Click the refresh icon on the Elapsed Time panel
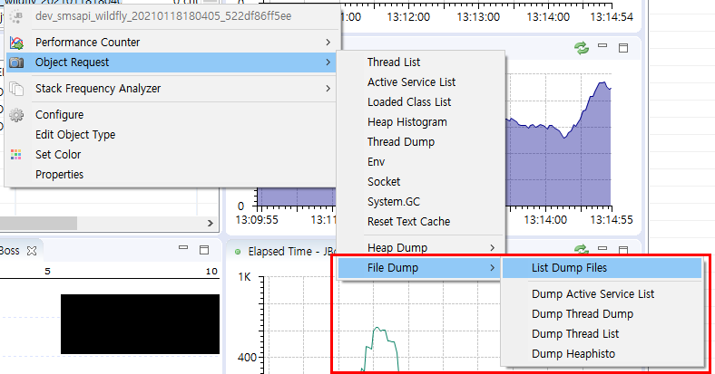The image size is (715, 374). pyautogui.click(x=582, y=249)
